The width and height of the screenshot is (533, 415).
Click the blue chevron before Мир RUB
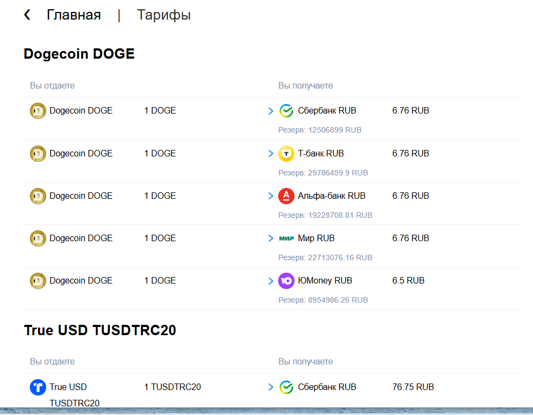click(x=271, y=238)
